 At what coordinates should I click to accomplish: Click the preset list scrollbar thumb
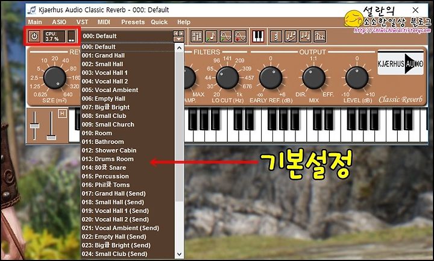tap(180, 127)
